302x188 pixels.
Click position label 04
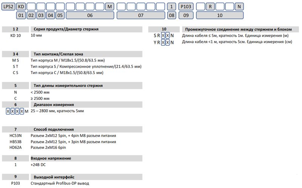pos(51,15)
